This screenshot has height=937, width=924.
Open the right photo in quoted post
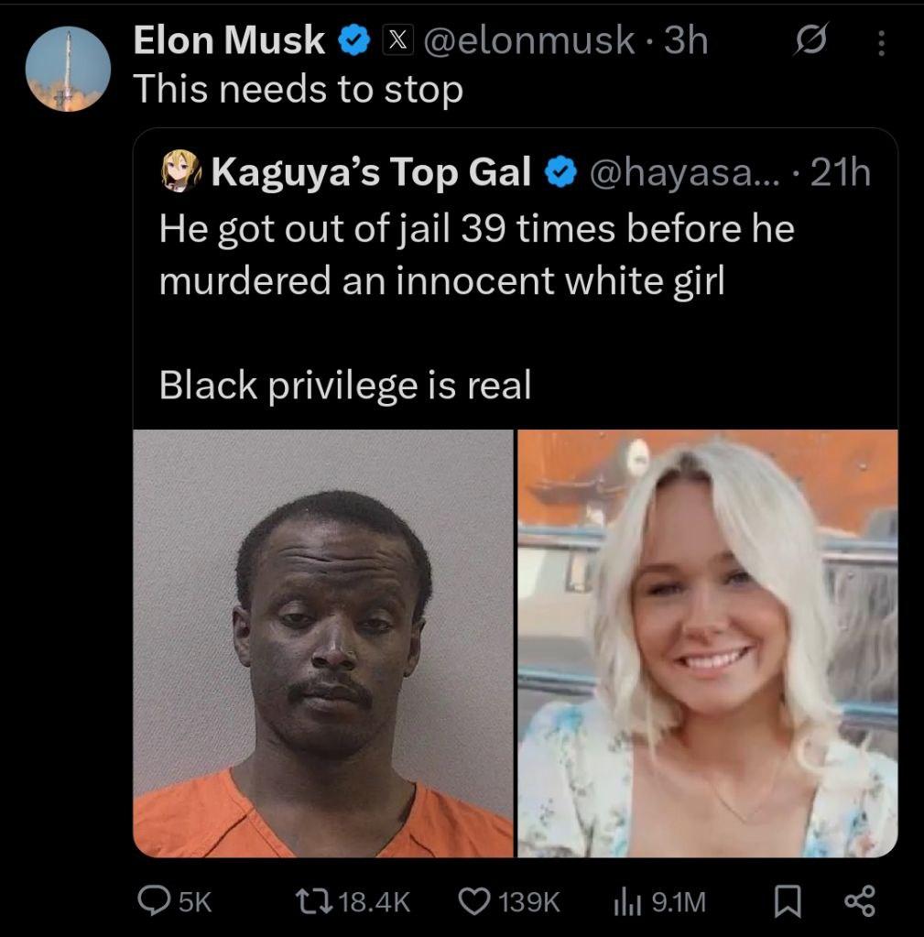click(x=707, y=643)
